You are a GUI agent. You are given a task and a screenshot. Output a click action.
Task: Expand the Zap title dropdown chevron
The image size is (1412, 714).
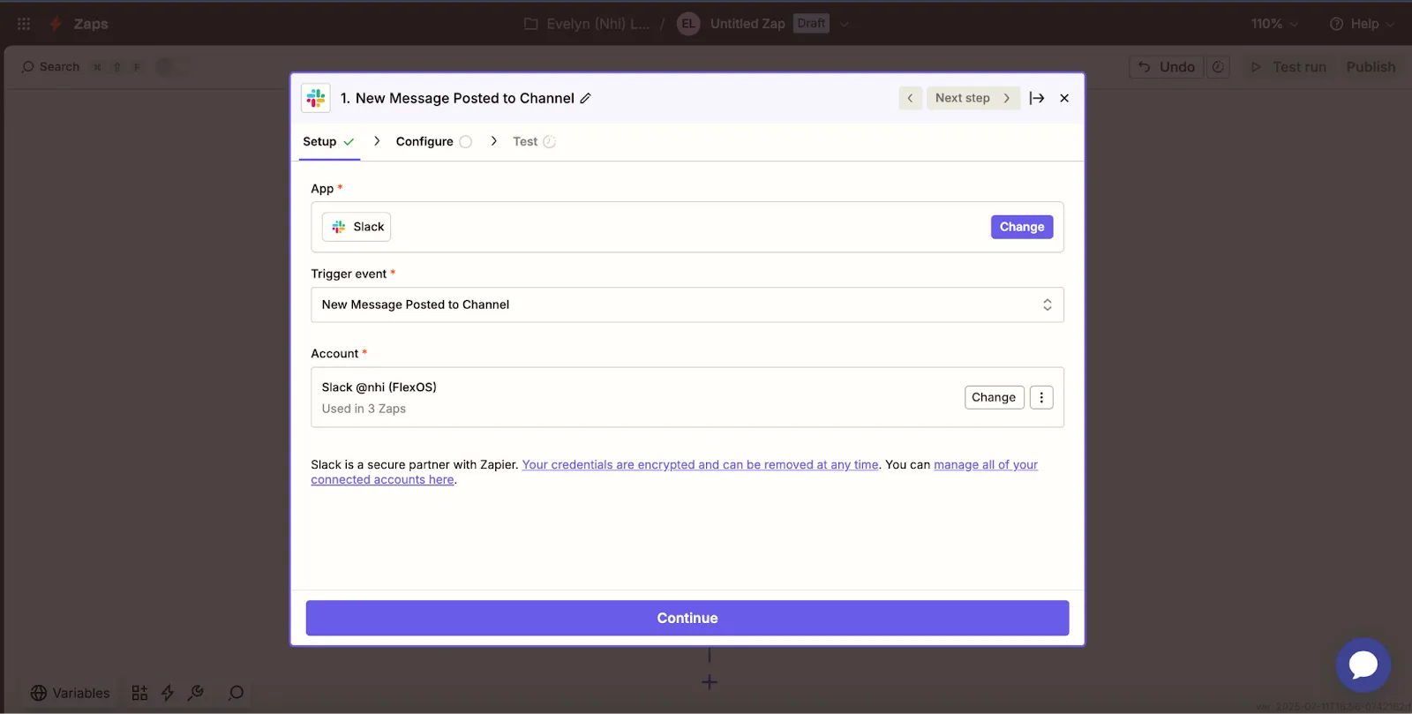click(x=845, y=24)
